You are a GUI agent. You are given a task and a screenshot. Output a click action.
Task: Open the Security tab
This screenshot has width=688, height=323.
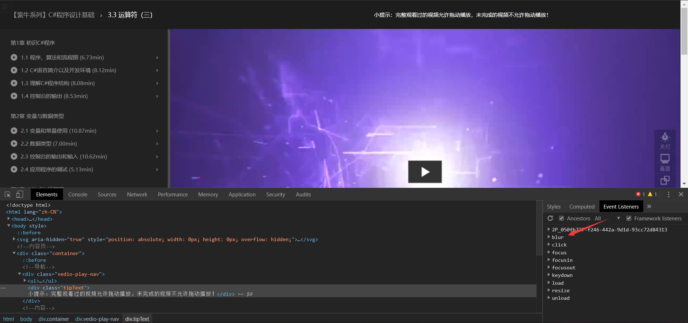(x=276, y=194)
